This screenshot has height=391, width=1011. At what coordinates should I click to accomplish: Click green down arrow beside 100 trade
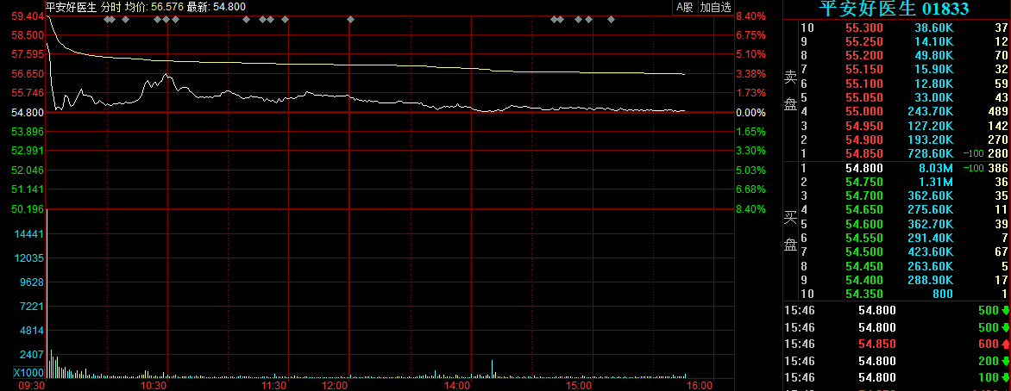pos(1005,377)
